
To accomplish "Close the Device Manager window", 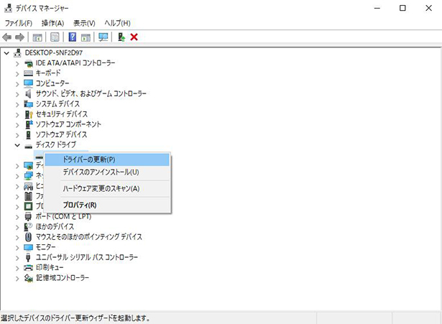I will point(429,8).
